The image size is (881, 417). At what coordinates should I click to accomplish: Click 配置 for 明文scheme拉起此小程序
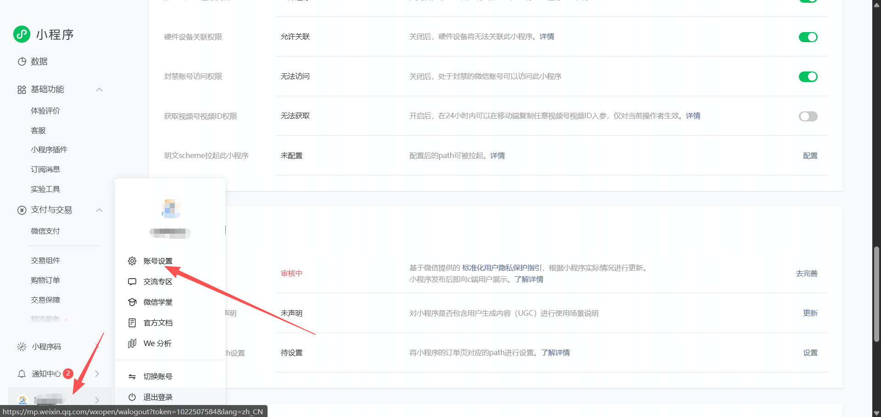[x=810, y=155]
